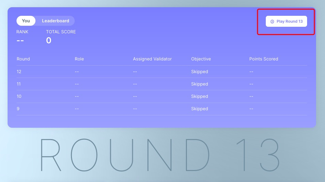This screenshot has width=325, height=182.
Task: Select the Round 9 row number
Action: (18, 109)
